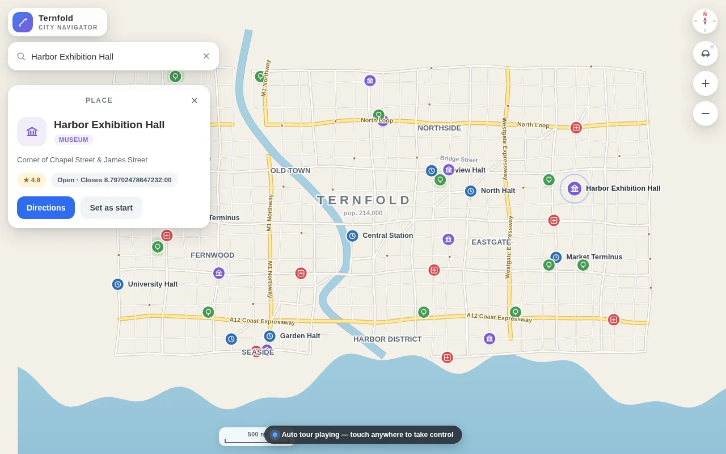Image resolution: width=726 pixels, height=454 pixels.
Task: Select the Harbor Exhibition Hall map marker
Action: point(575,188)
